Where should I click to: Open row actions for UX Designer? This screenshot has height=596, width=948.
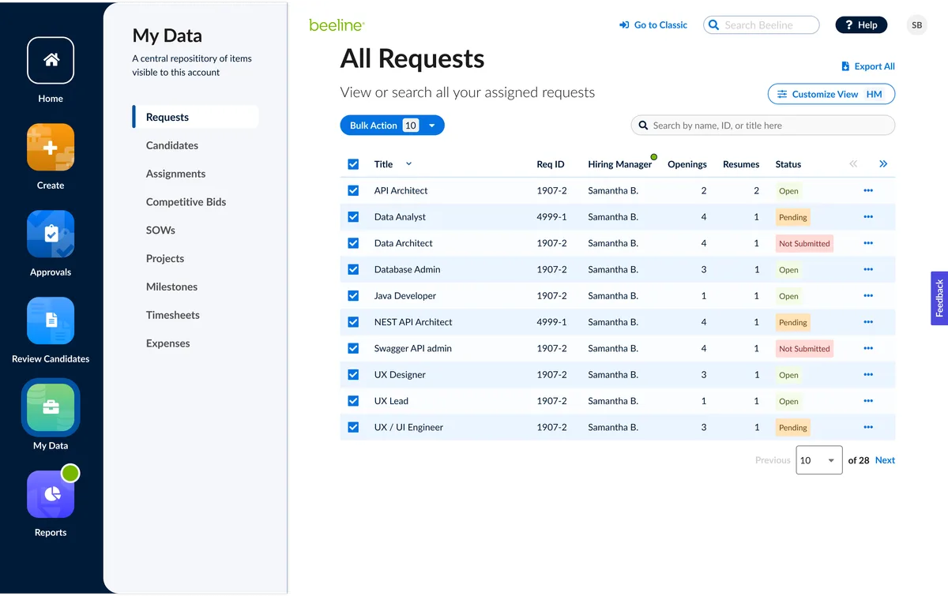click(868, 375)
